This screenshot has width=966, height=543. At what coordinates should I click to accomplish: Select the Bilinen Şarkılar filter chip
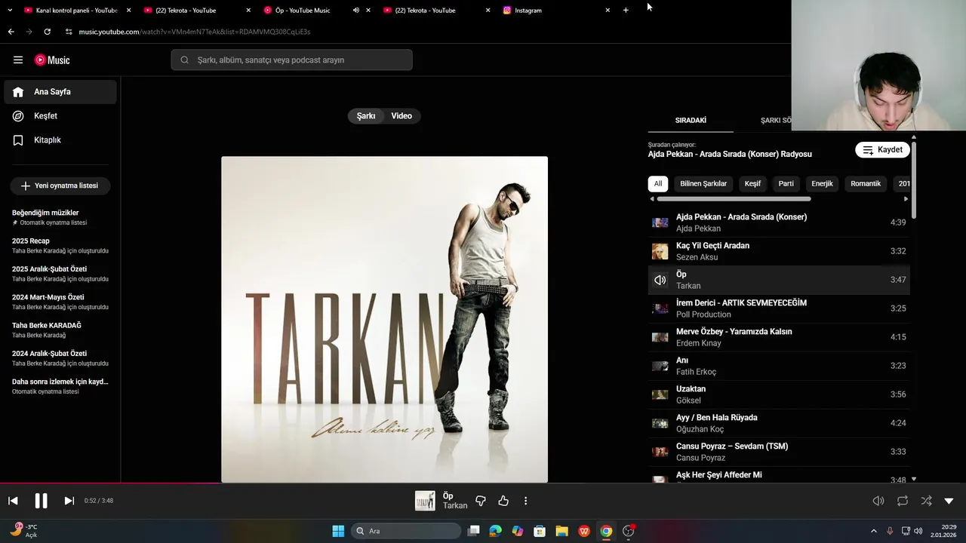point(703,184)
